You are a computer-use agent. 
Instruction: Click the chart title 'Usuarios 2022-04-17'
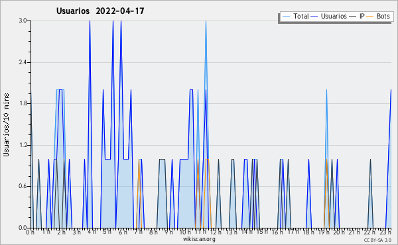[100, 11]
